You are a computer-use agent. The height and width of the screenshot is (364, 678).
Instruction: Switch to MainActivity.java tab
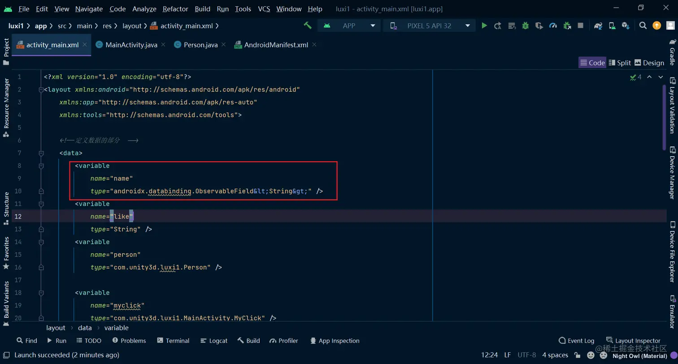coord(131,45)
